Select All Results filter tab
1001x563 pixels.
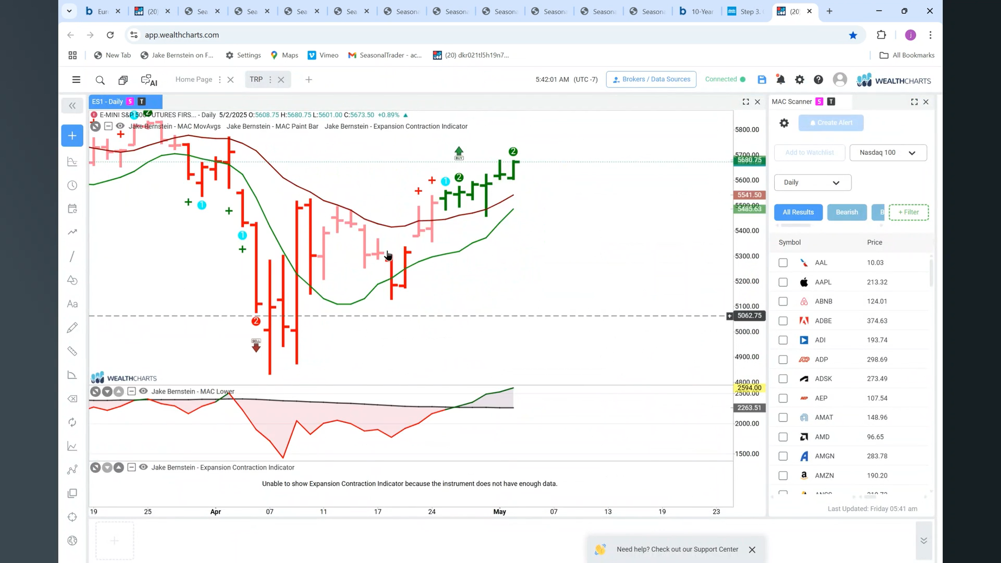pyautogui.click(x=798, y=212)
